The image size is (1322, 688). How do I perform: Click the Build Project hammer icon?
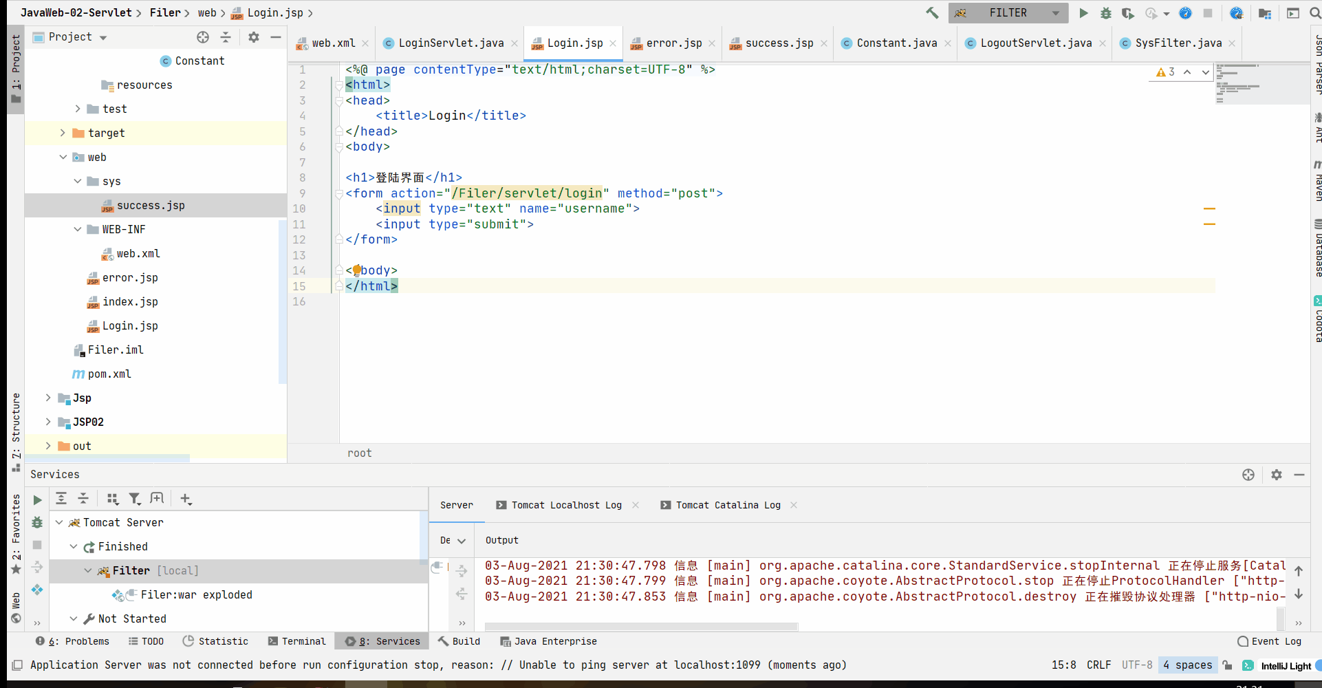(932, 12)
